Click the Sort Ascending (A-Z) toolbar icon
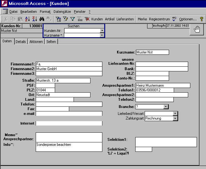206x169 pixels. tap(28, 19)
